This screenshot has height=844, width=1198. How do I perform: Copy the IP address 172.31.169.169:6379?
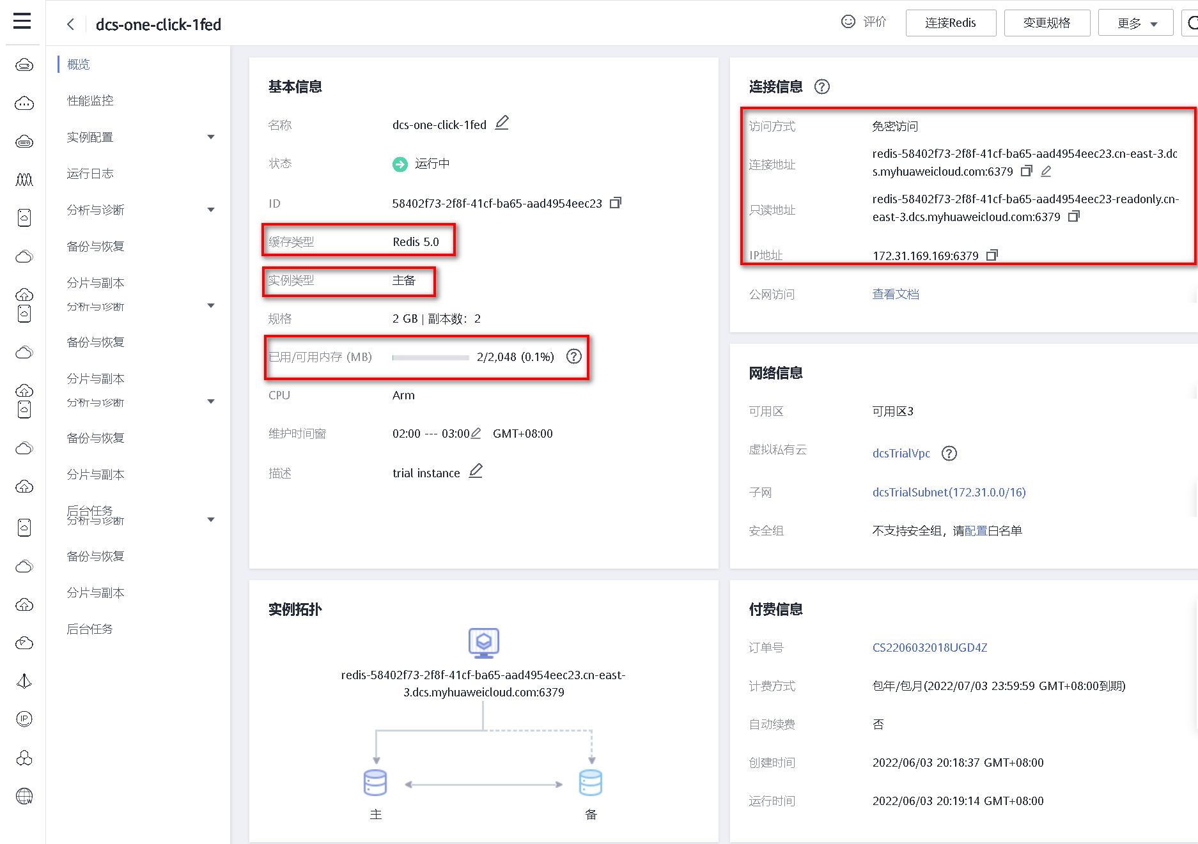[992, 256]
